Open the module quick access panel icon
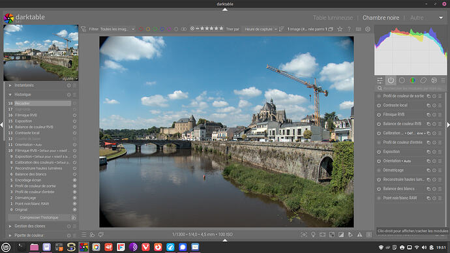Screen dimensions: 450x253 [x=380, y=81]
